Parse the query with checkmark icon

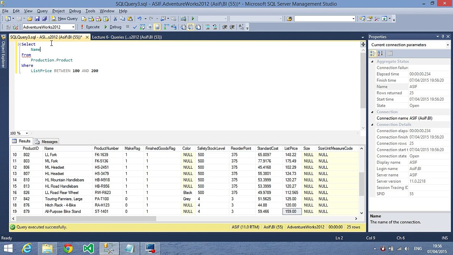tap(135, 27)
